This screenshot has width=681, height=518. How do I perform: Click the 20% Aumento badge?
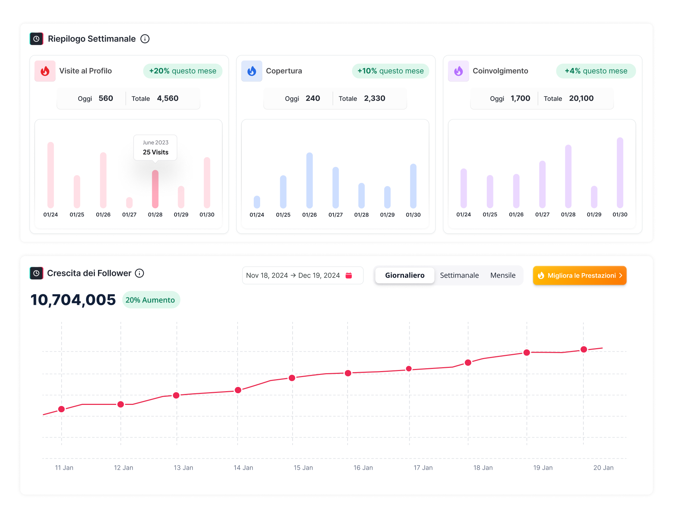click(151, 300)
